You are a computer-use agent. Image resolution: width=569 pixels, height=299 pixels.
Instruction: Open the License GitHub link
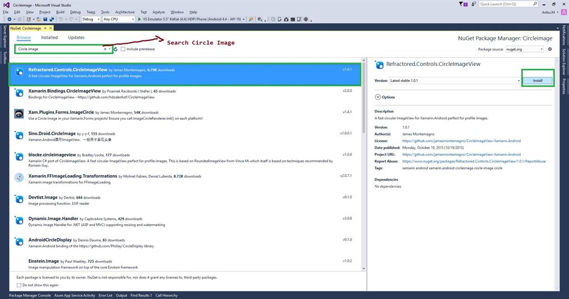tap(461, 140)
